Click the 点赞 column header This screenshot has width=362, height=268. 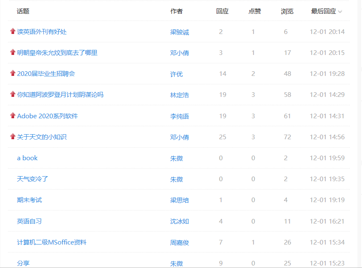[255, 11]
